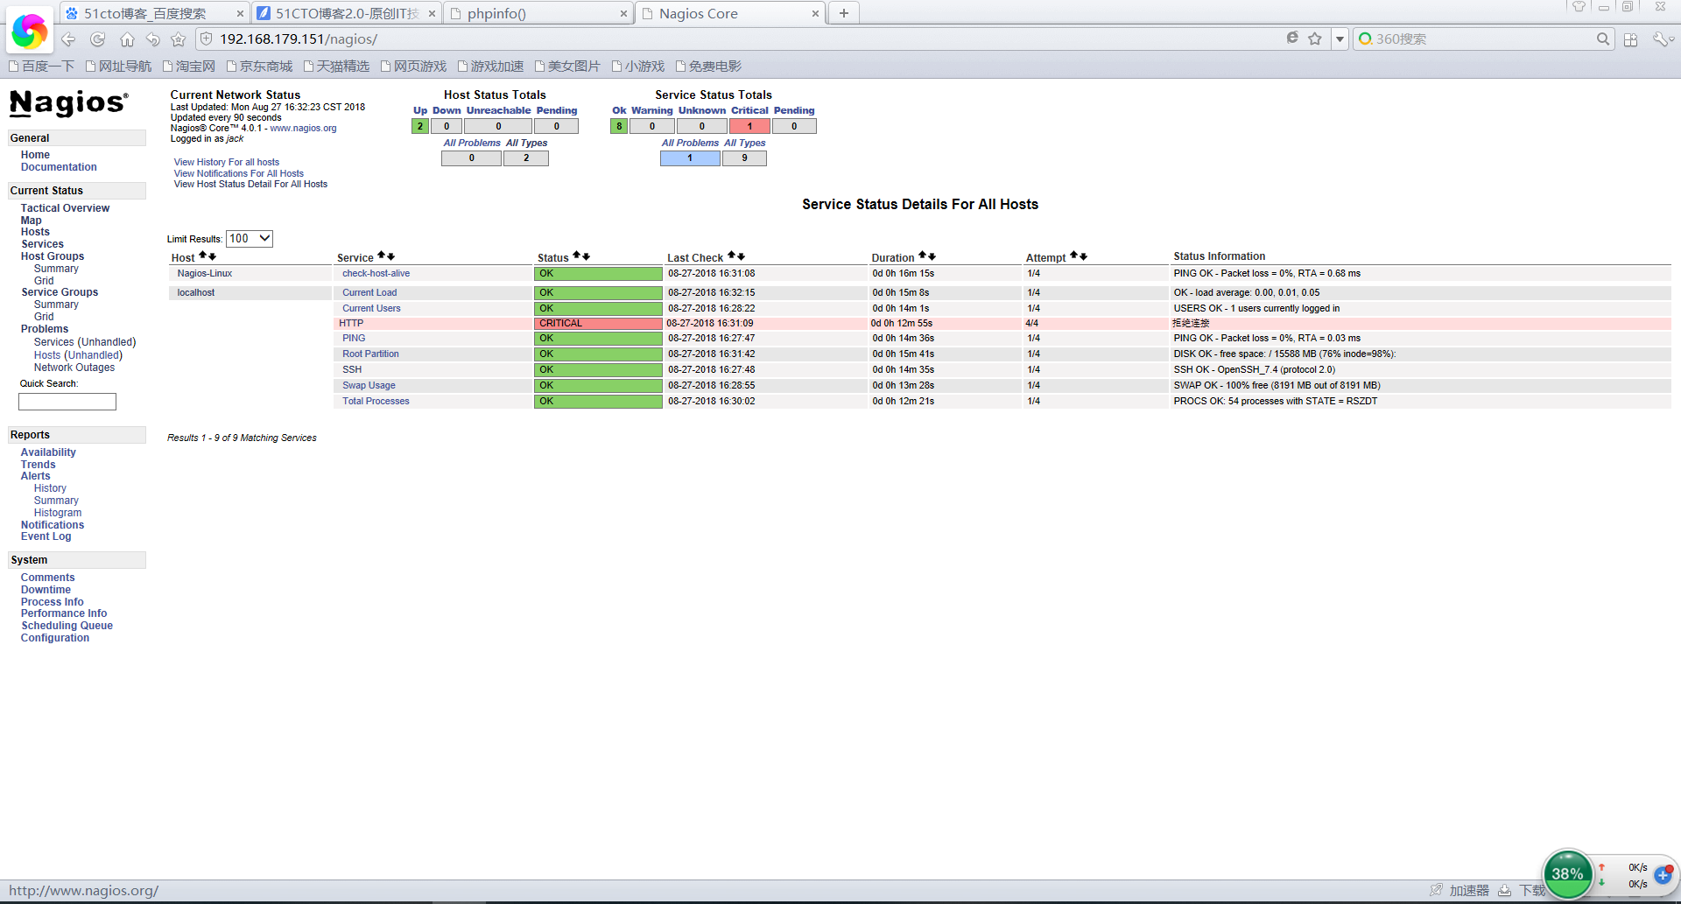Switch to the phpinfo() tab
This screenshot has width=1681, height=904.
pyautogui.click(x=496, y=14)
